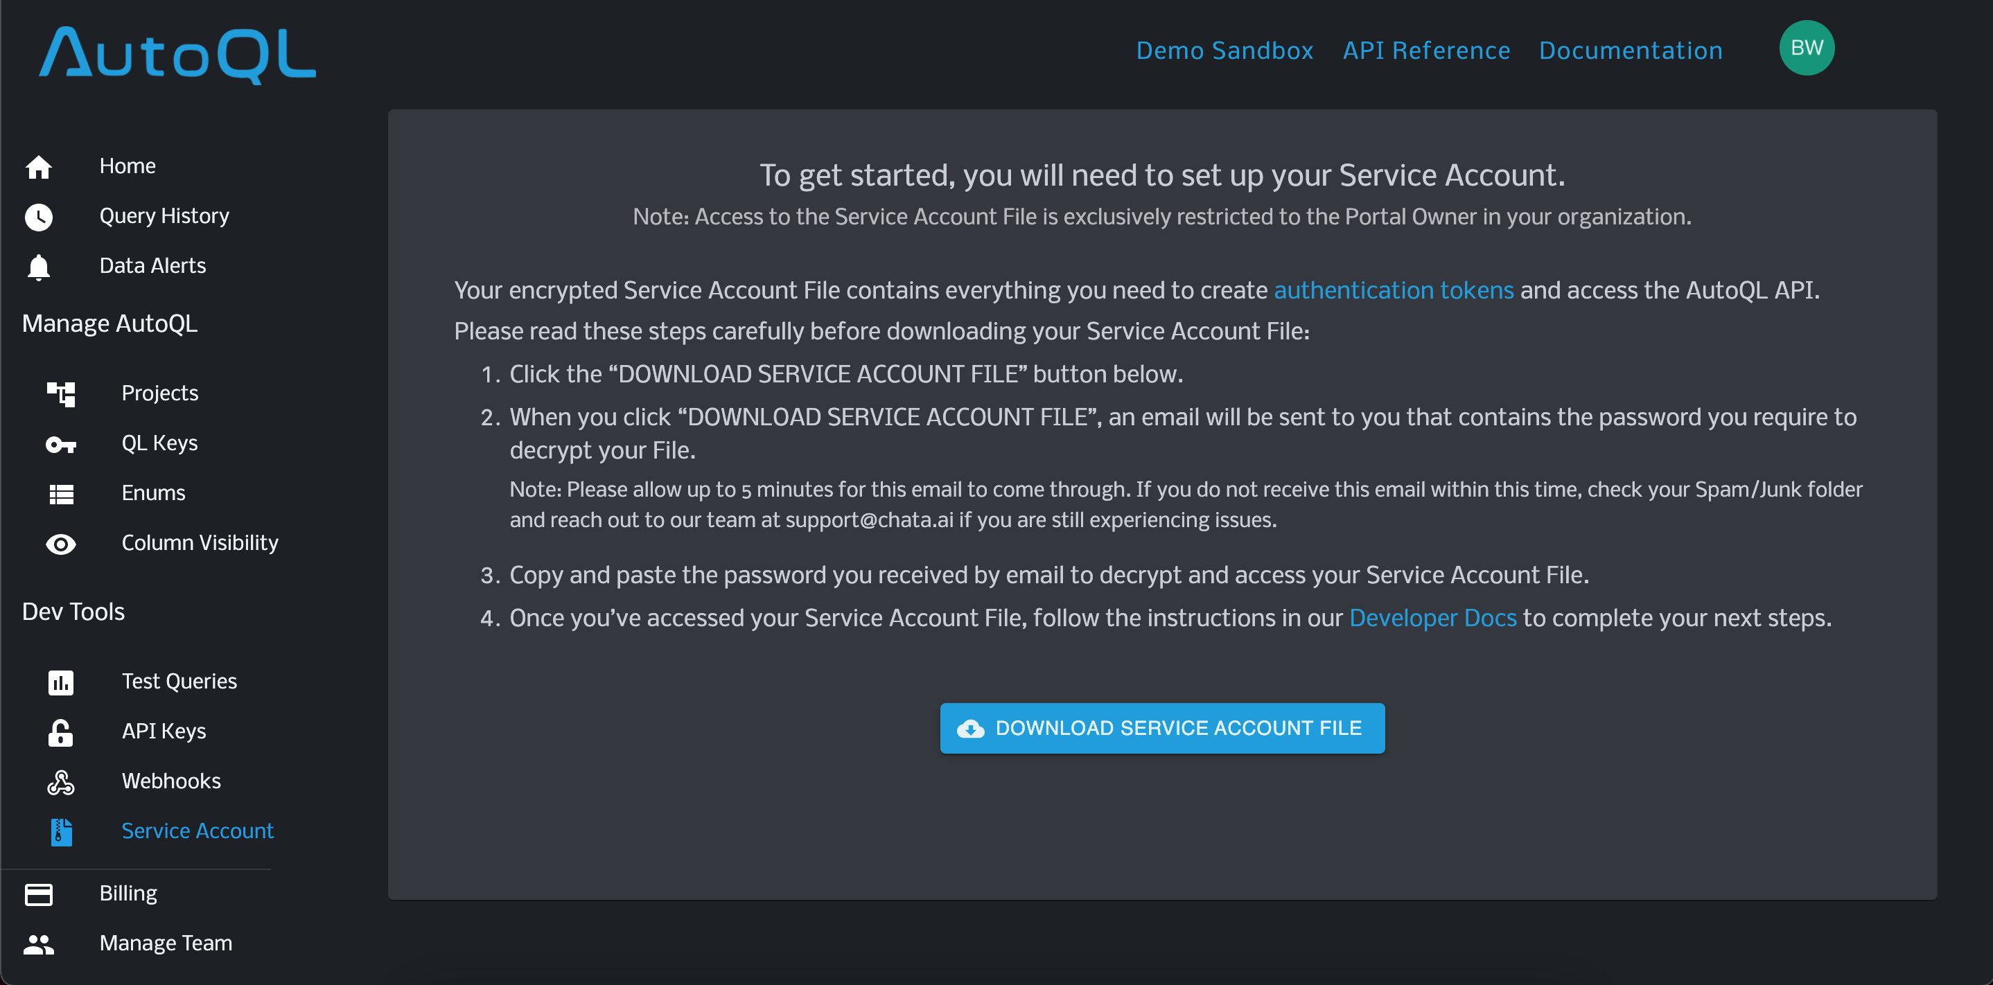Click the Webhooks icon
The height and width of the screenshot is (985, 1993).
coord(61,781)
